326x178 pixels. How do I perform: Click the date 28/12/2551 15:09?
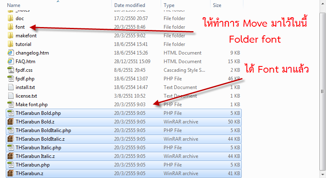(132, 62)
